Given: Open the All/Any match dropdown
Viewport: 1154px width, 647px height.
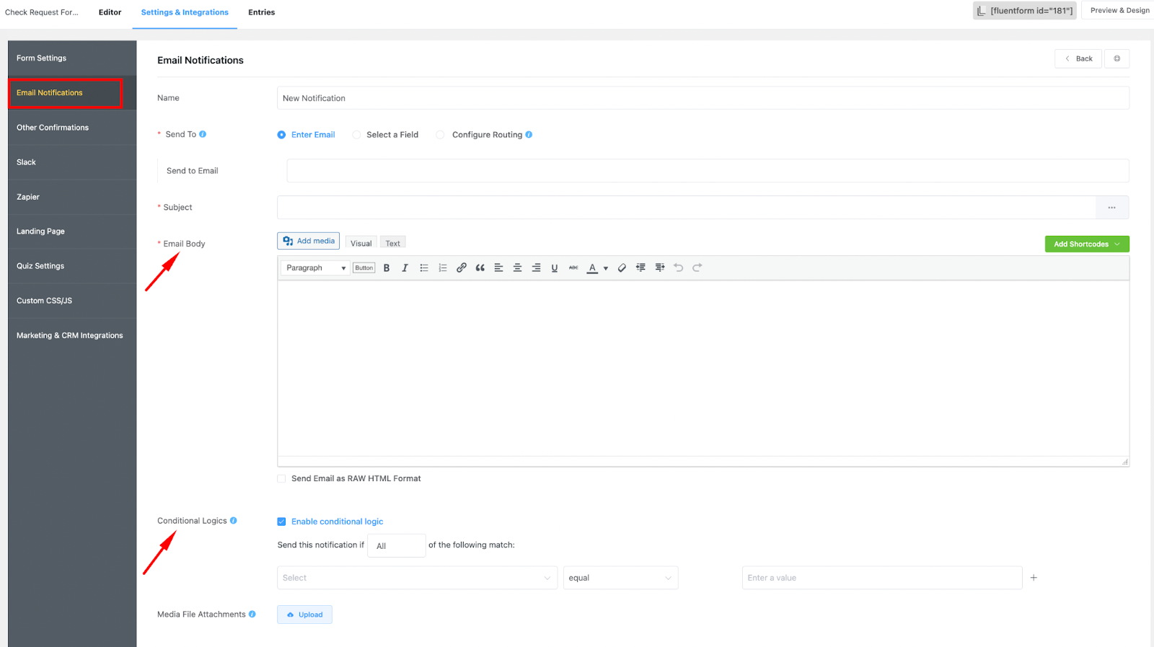Looking at the screenshot, I should pyautogui.click(x=397, y=546).
